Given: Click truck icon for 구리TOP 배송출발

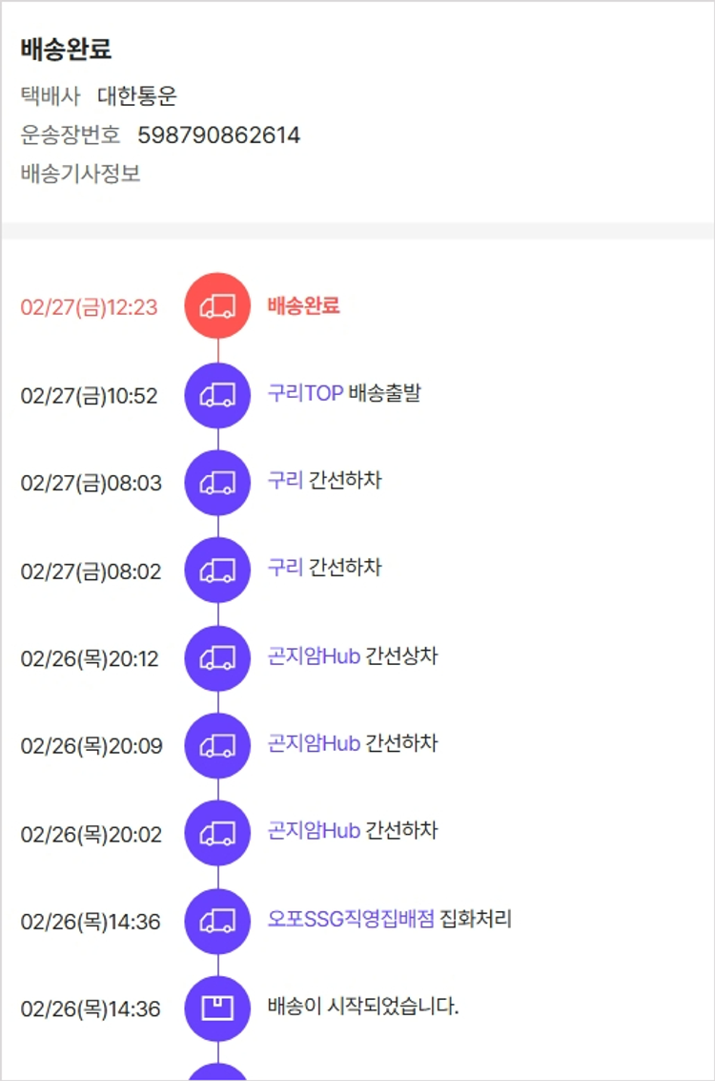Looking at the screenshot, I should [x=217, y=395].
